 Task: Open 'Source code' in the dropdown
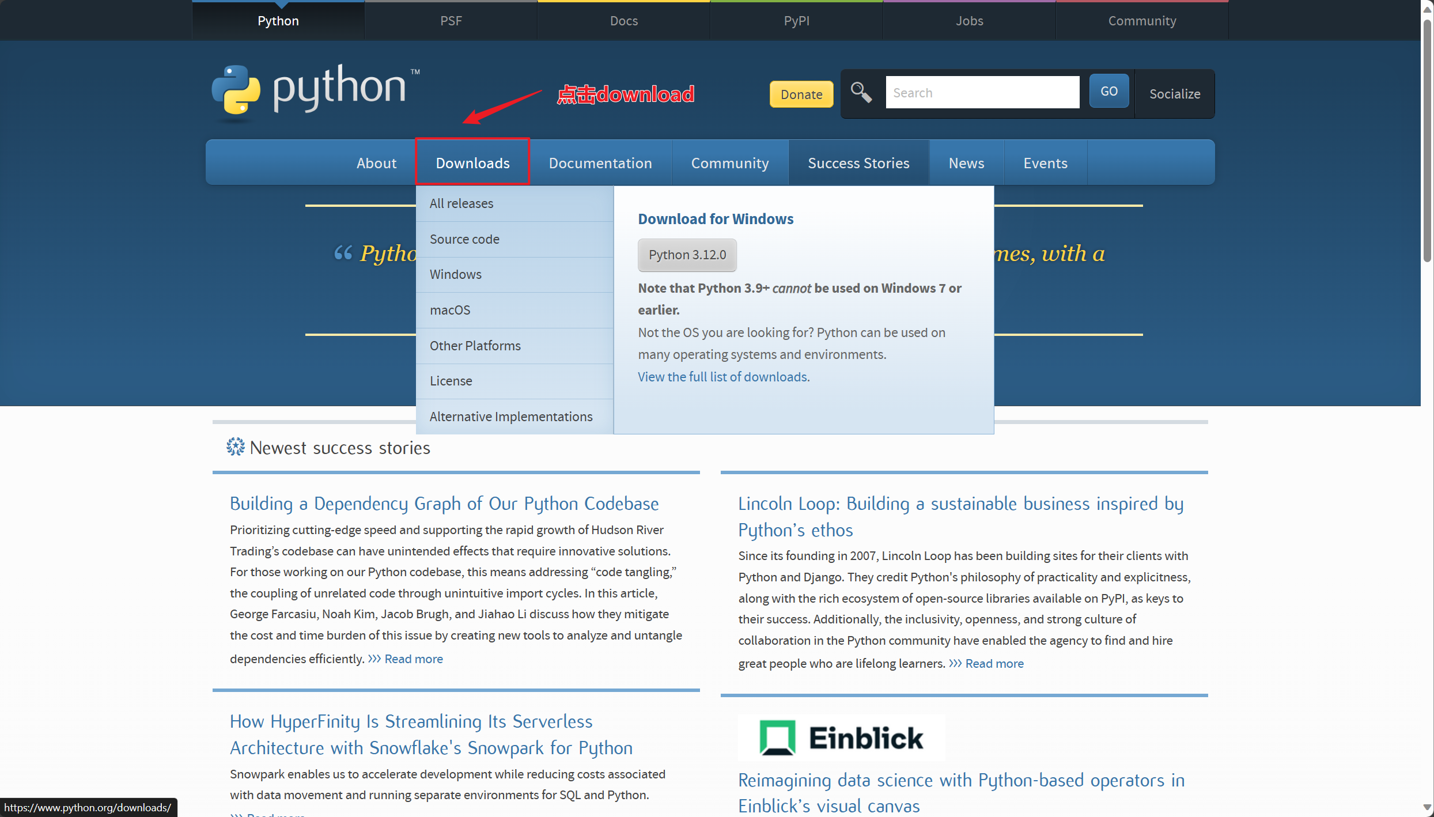click(x=464, y=239)
